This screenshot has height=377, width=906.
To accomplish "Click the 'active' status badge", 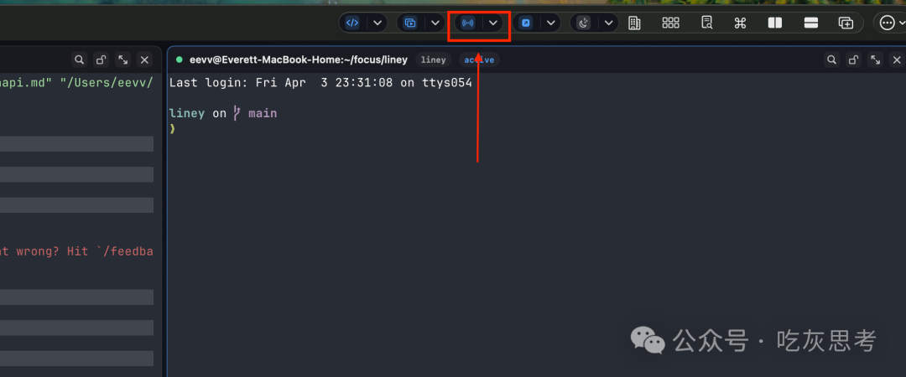I will (x=480, y=59).
